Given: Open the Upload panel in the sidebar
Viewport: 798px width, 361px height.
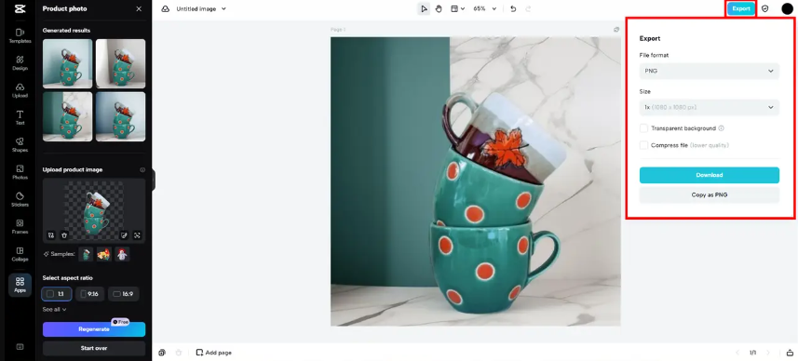Looking at the screenshot, I should coord(20,90).
